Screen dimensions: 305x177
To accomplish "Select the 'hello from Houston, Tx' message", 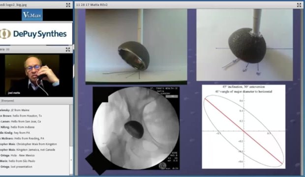I will [x=21, y=116].
